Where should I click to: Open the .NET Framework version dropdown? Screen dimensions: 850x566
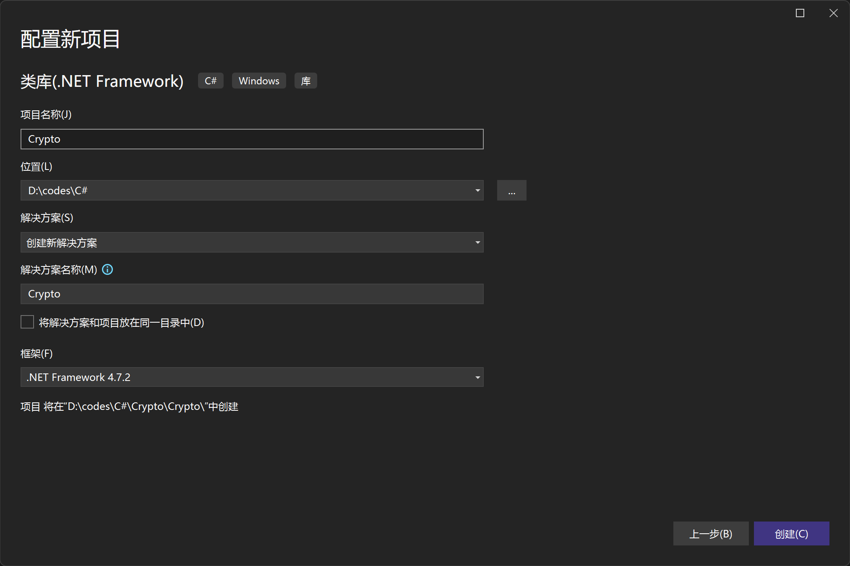click(477, 378)
